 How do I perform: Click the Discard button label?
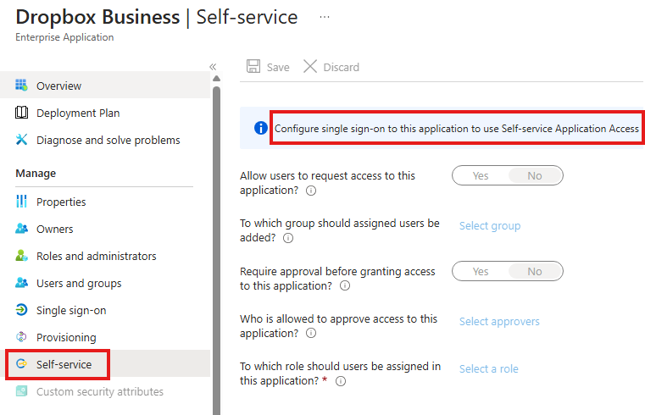341,67
